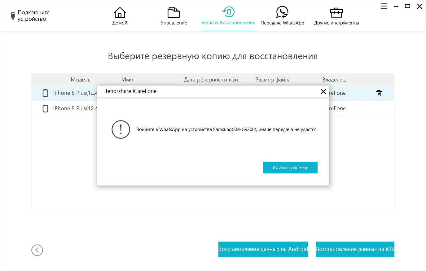Open the Управление folder icon

(174, 13)
